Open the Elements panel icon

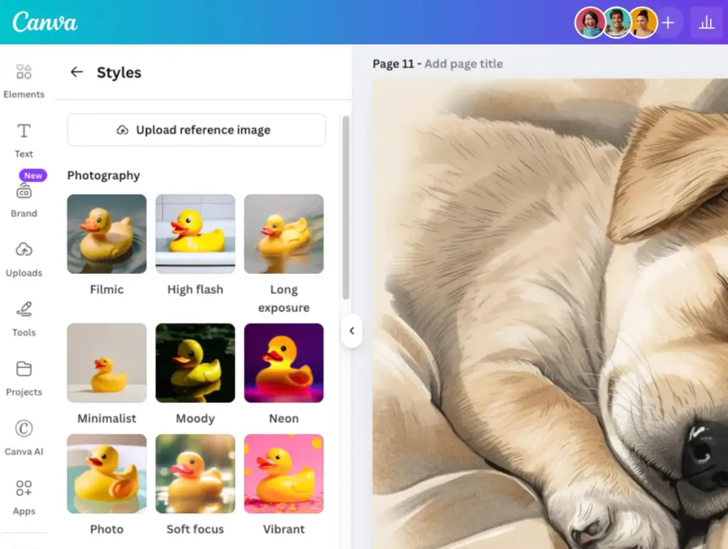[24, 72]
